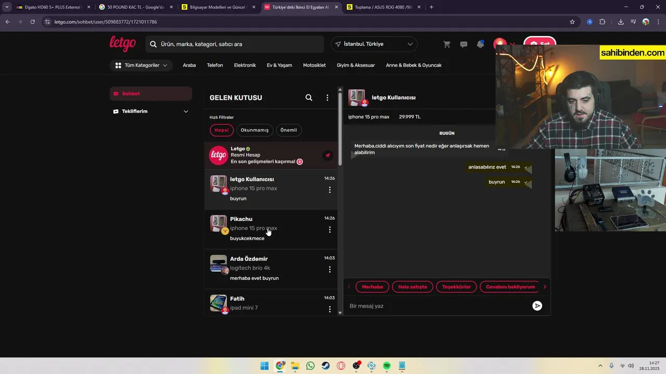The width and height of the screenshot is (666, 374).
Task: Open Steam from the taskbar
Action: 326,366
